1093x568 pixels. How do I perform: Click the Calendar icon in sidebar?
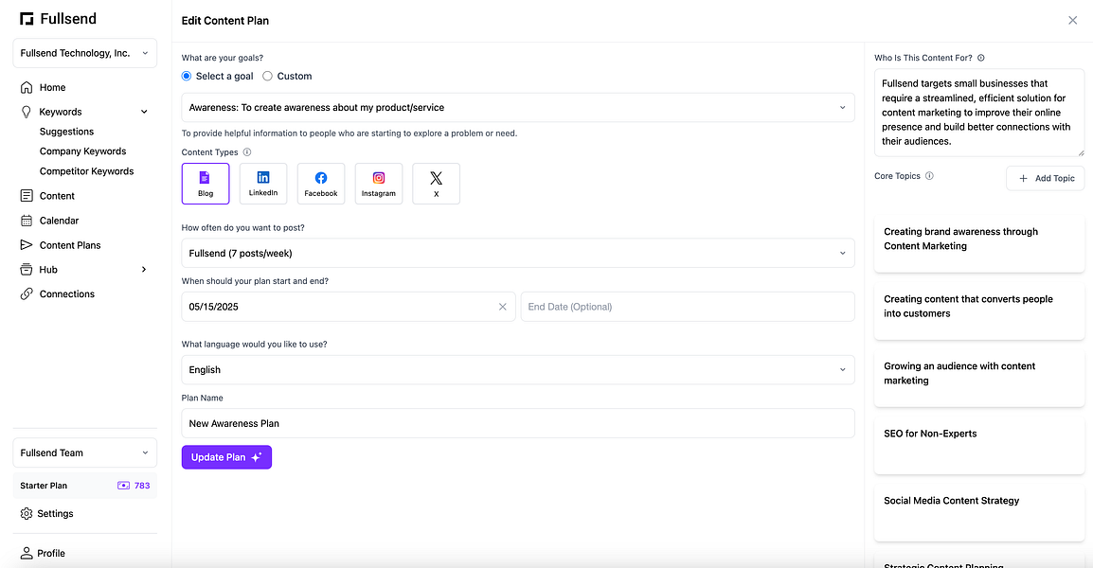(27, 221)
